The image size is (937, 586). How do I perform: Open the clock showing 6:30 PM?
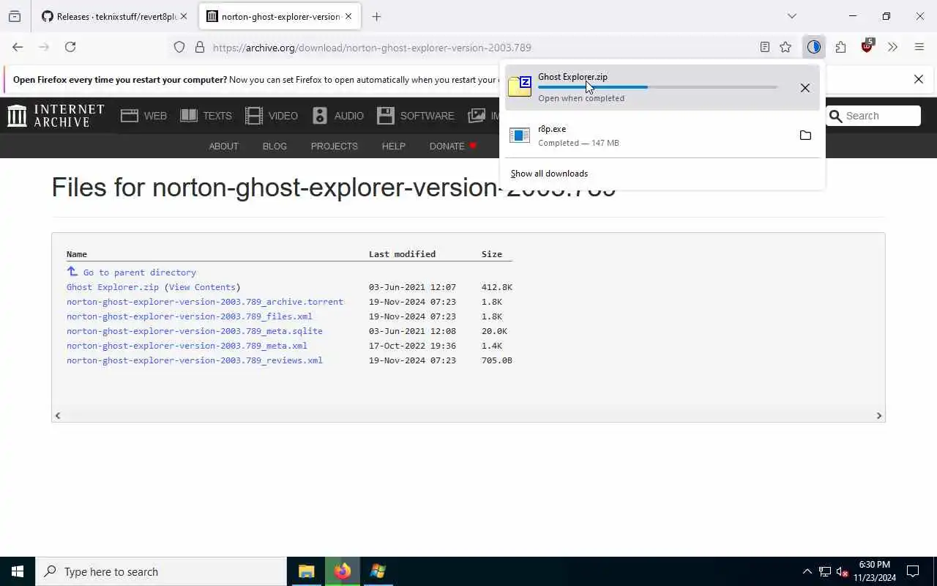[x=875, y=571]
